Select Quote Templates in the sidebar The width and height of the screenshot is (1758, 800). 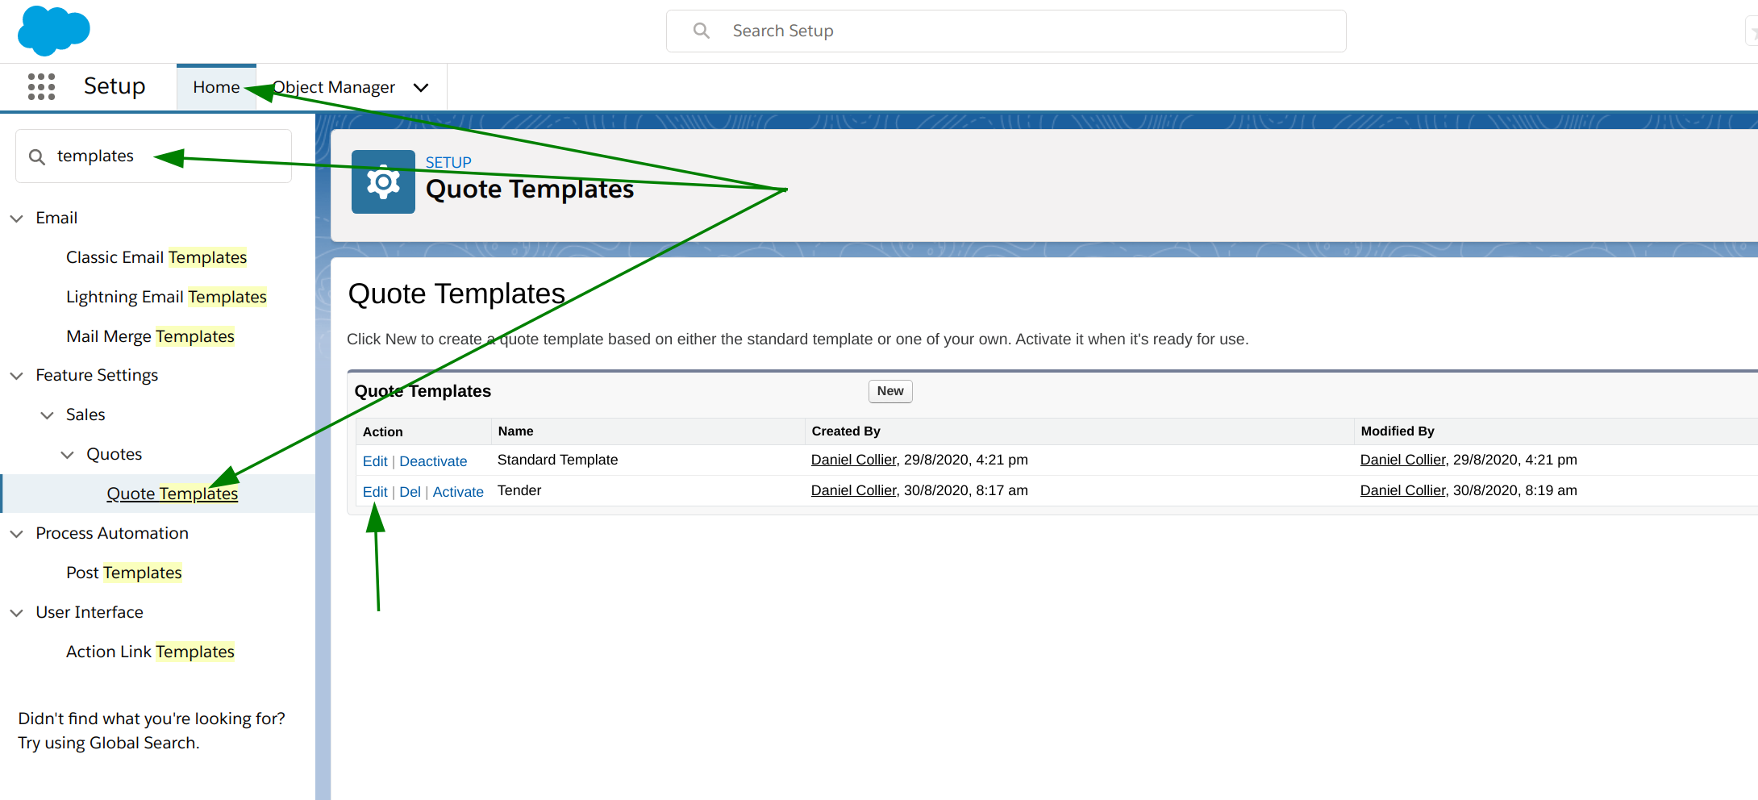coord(172,494)
